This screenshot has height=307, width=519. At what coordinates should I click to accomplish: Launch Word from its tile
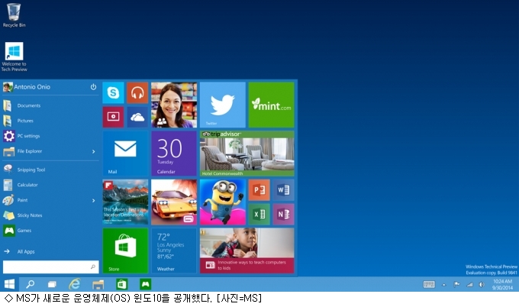pos(283,190)
